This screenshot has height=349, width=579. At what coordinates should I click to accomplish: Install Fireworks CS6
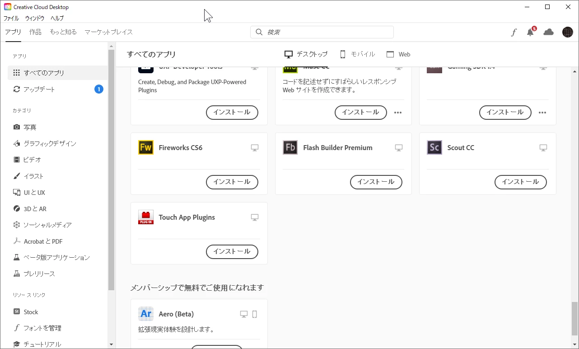coord(232,182)
